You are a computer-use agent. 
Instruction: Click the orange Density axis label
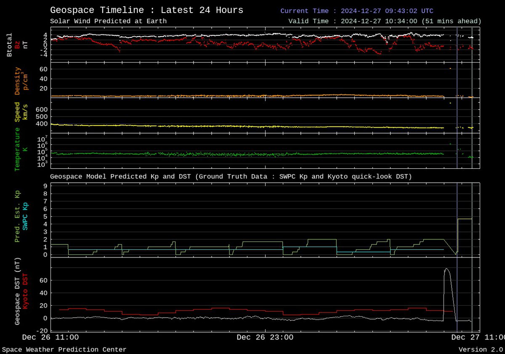pos(17,81)
